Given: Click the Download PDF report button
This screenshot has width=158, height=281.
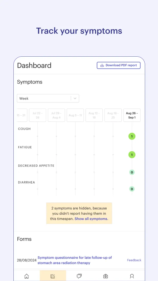Looking at the screenshot, I should tap(118, 65).
